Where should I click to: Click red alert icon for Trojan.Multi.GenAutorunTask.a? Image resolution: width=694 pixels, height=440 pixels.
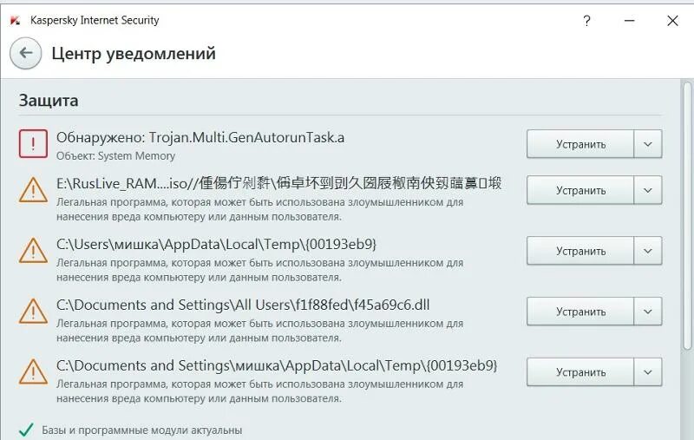point(33,143)
